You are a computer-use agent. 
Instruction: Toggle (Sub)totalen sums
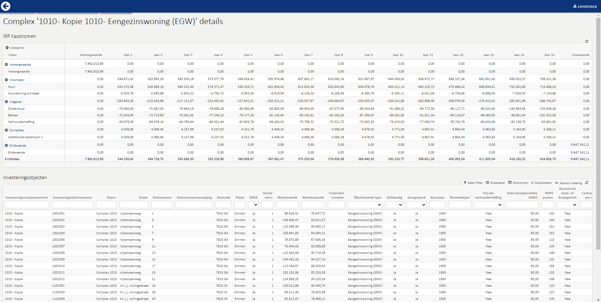(x=541, y=183)
